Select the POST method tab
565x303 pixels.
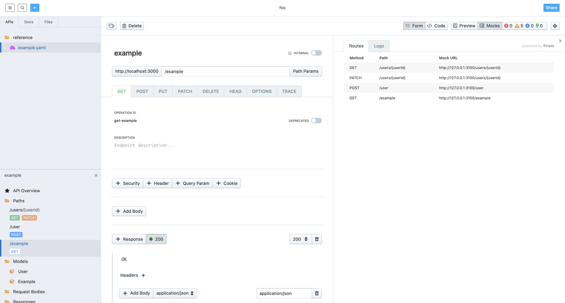click(142, 91)
